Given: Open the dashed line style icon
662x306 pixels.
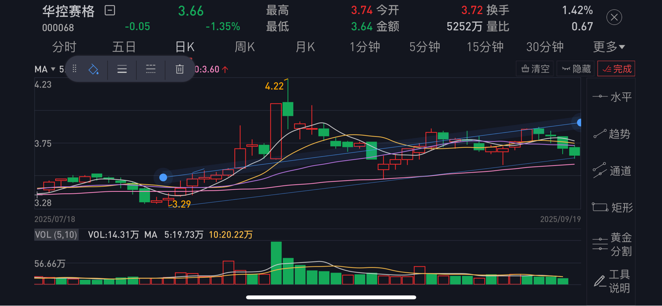Looking at the screenshot, I should coord(151,69).
